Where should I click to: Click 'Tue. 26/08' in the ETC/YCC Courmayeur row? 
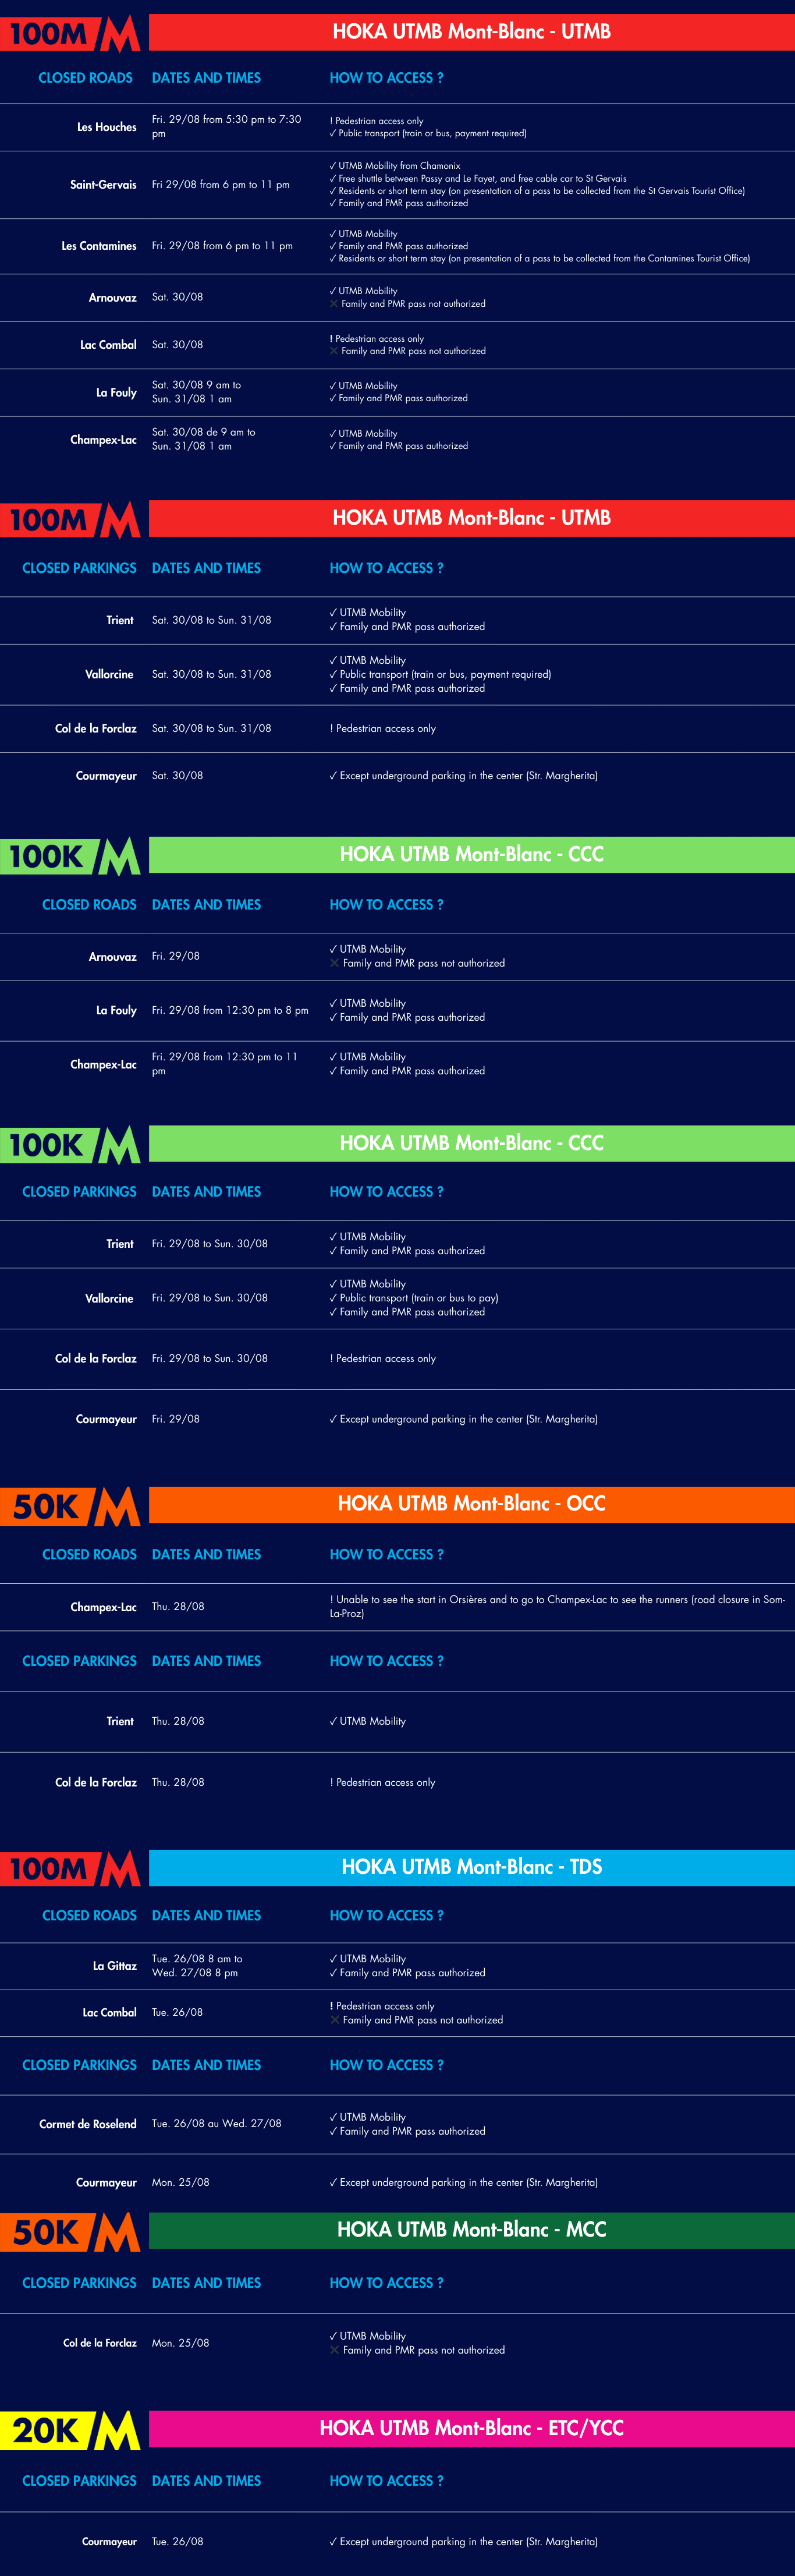(177, 2541)
